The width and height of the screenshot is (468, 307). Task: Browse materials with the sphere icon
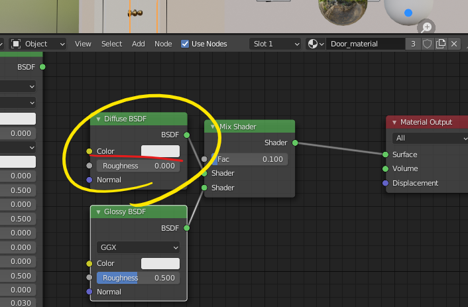[316, 44]
